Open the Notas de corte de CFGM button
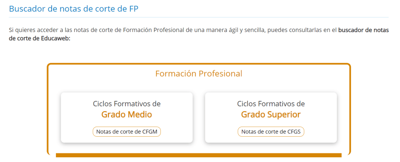Screen dimensions: 400x162 (127, 132)
